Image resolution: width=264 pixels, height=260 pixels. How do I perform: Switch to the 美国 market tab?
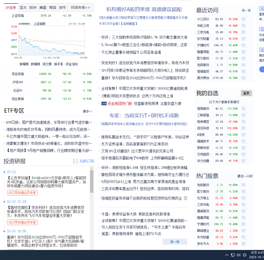pyautogui.click(x=43, y=8)
